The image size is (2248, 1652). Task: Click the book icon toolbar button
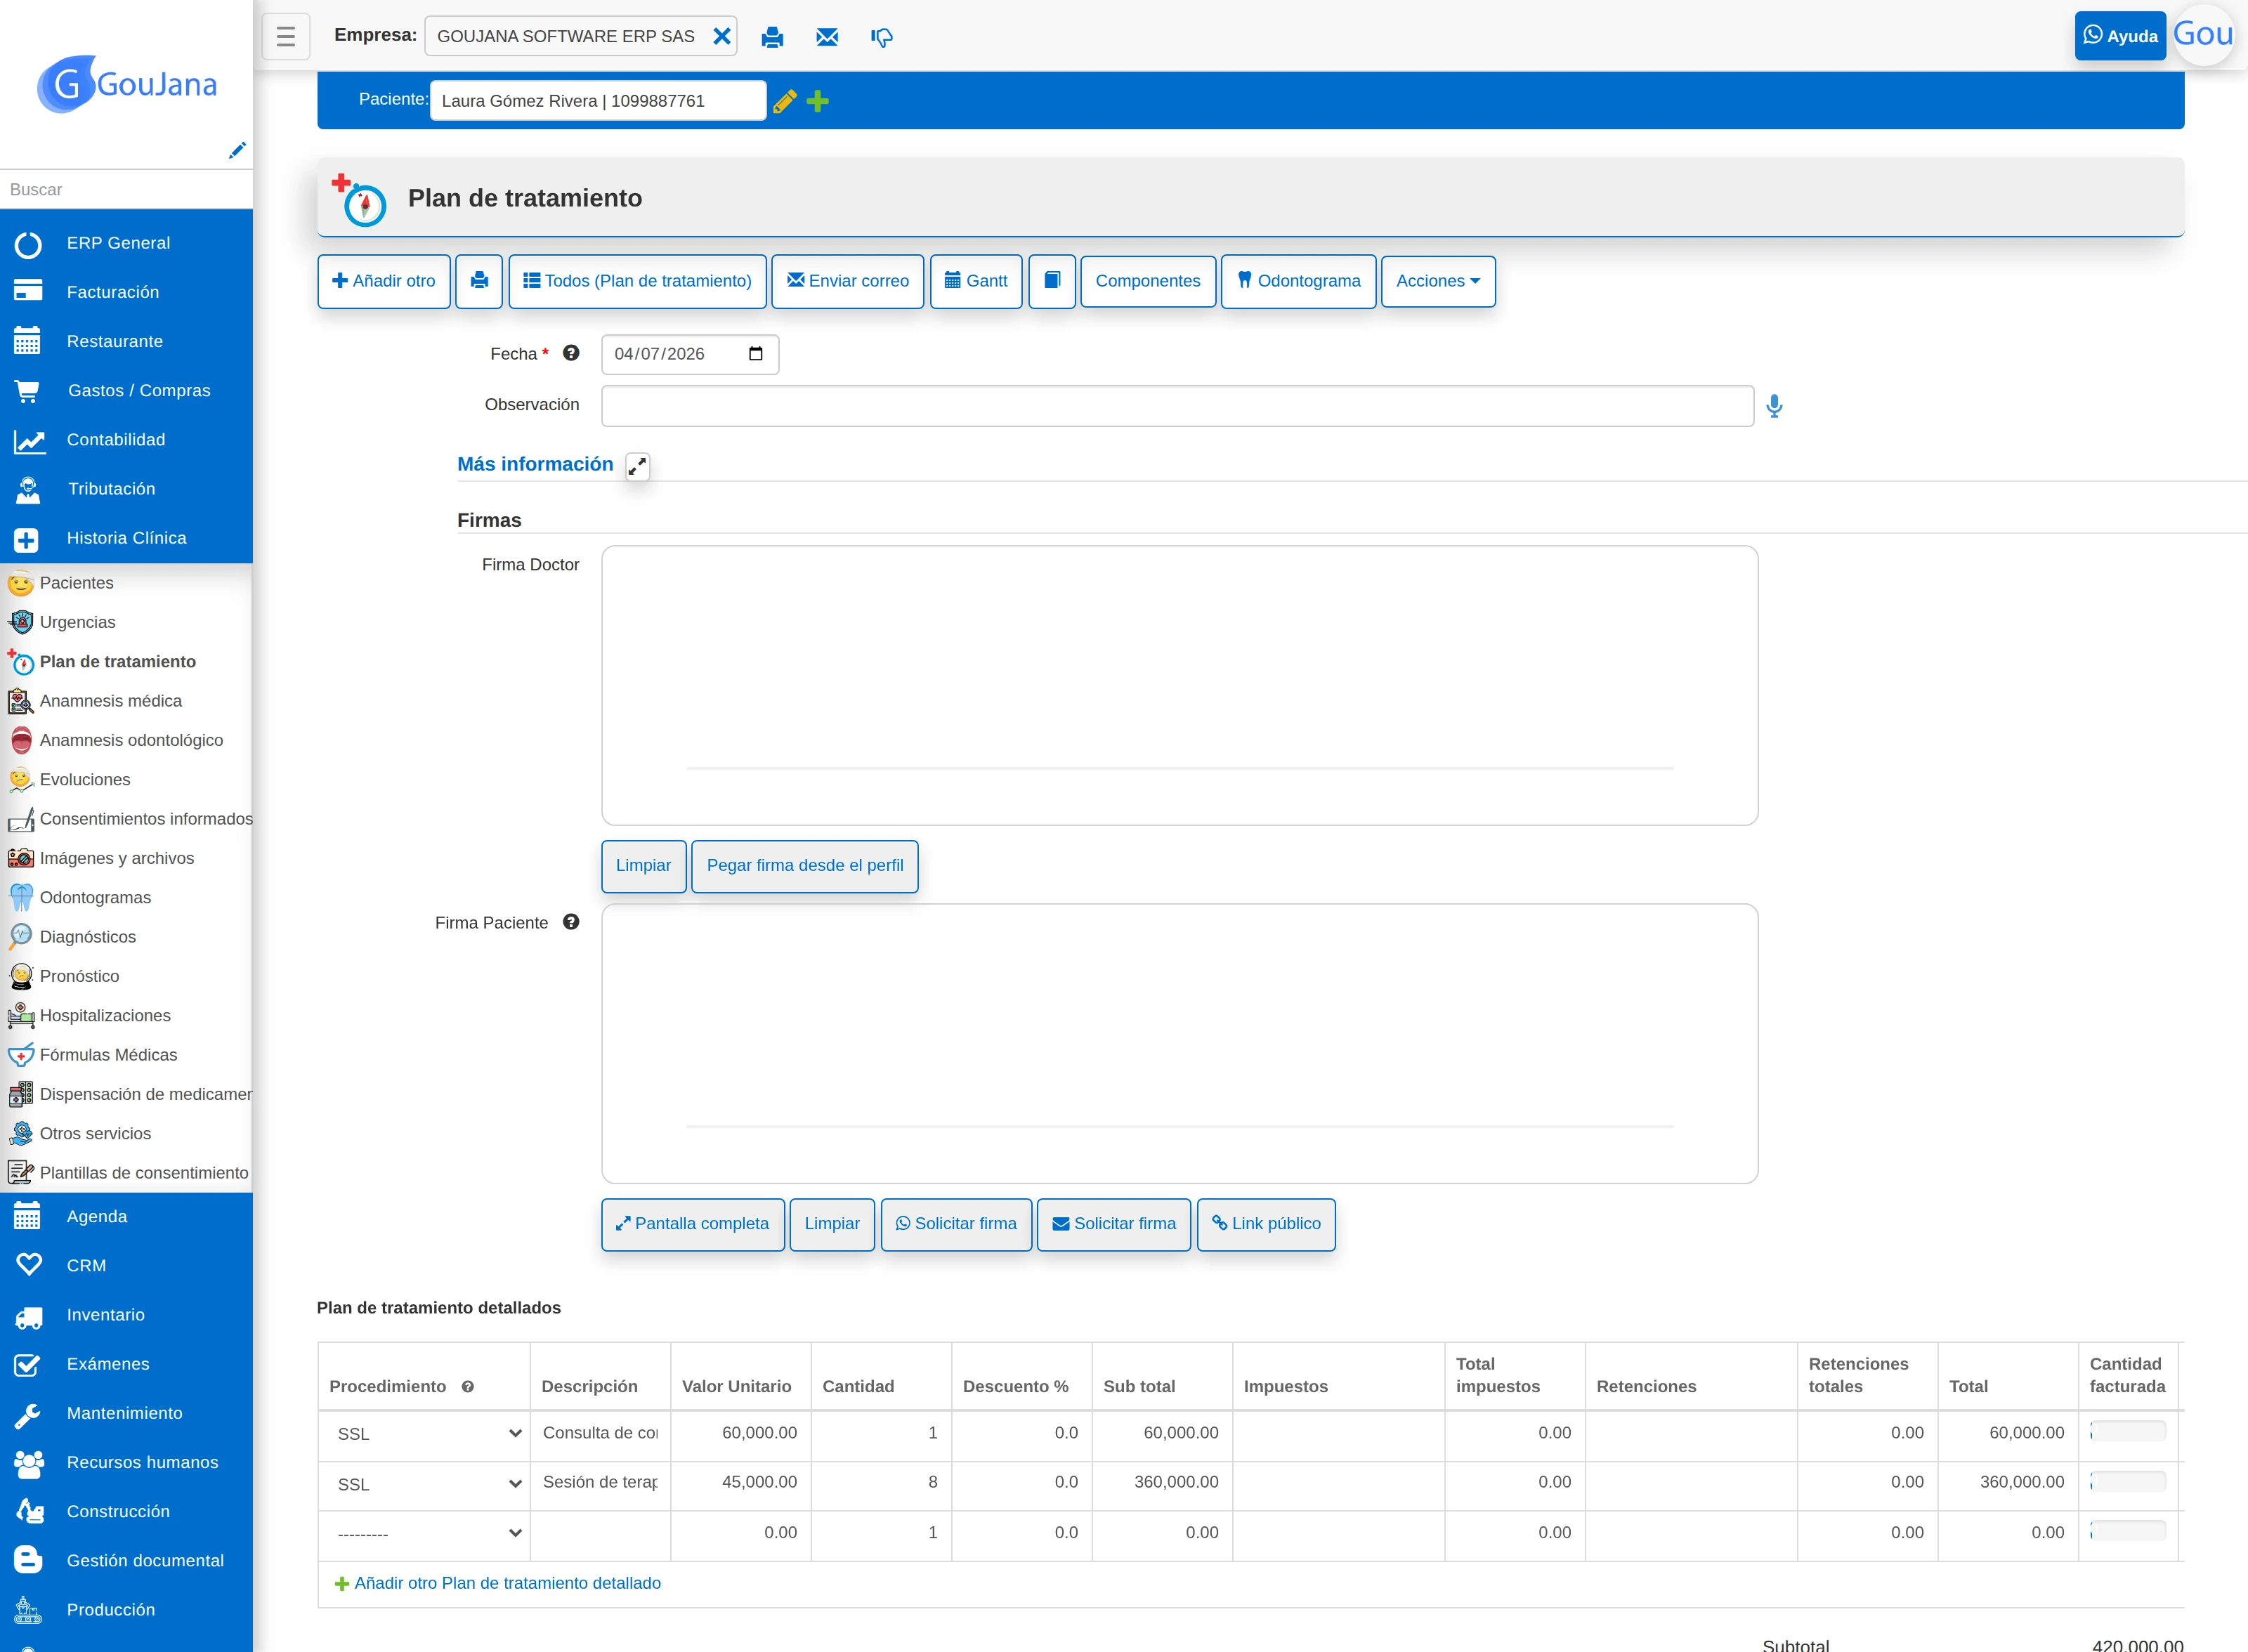click(x=1052, y=281)
